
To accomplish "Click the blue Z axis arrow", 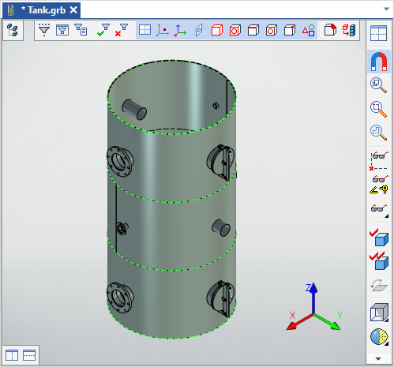I will (313, 298).
